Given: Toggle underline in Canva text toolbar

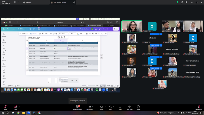Looking at the screenshot, I should pos(87,34).
